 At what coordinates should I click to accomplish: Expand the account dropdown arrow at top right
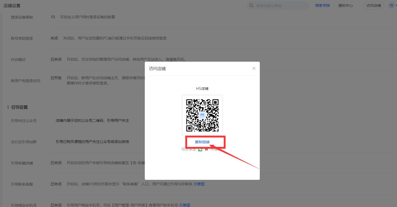click(396, 6)
